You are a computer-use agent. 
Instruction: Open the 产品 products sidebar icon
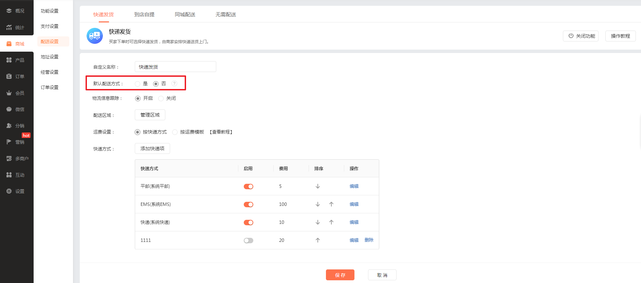click(x=9, y=60)
